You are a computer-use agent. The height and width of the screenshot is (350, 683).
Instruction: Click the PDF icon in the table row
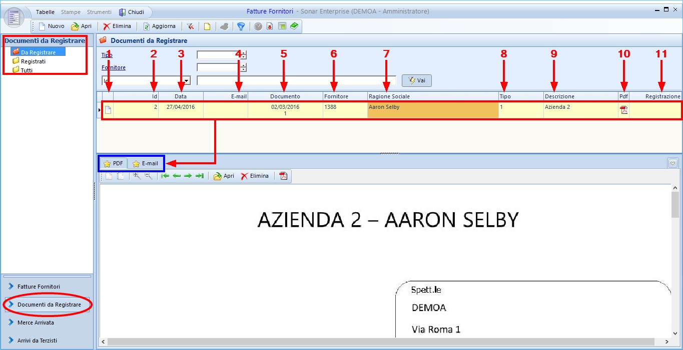[623, 110]
